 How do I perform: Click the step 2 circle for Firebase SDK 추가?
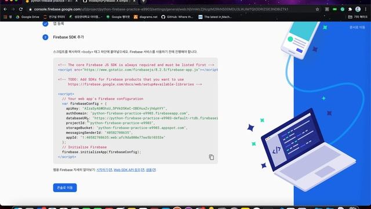[x=45, y=37]
